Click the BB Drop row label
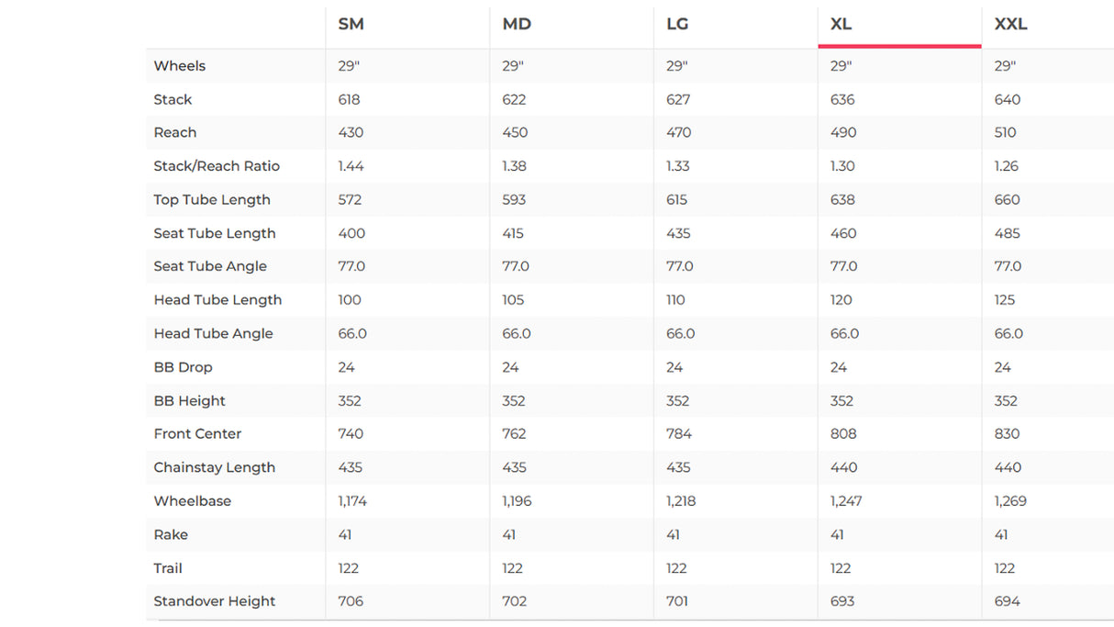The width and height of the screenshot is (1114, 627). click(x=183, y=367)
